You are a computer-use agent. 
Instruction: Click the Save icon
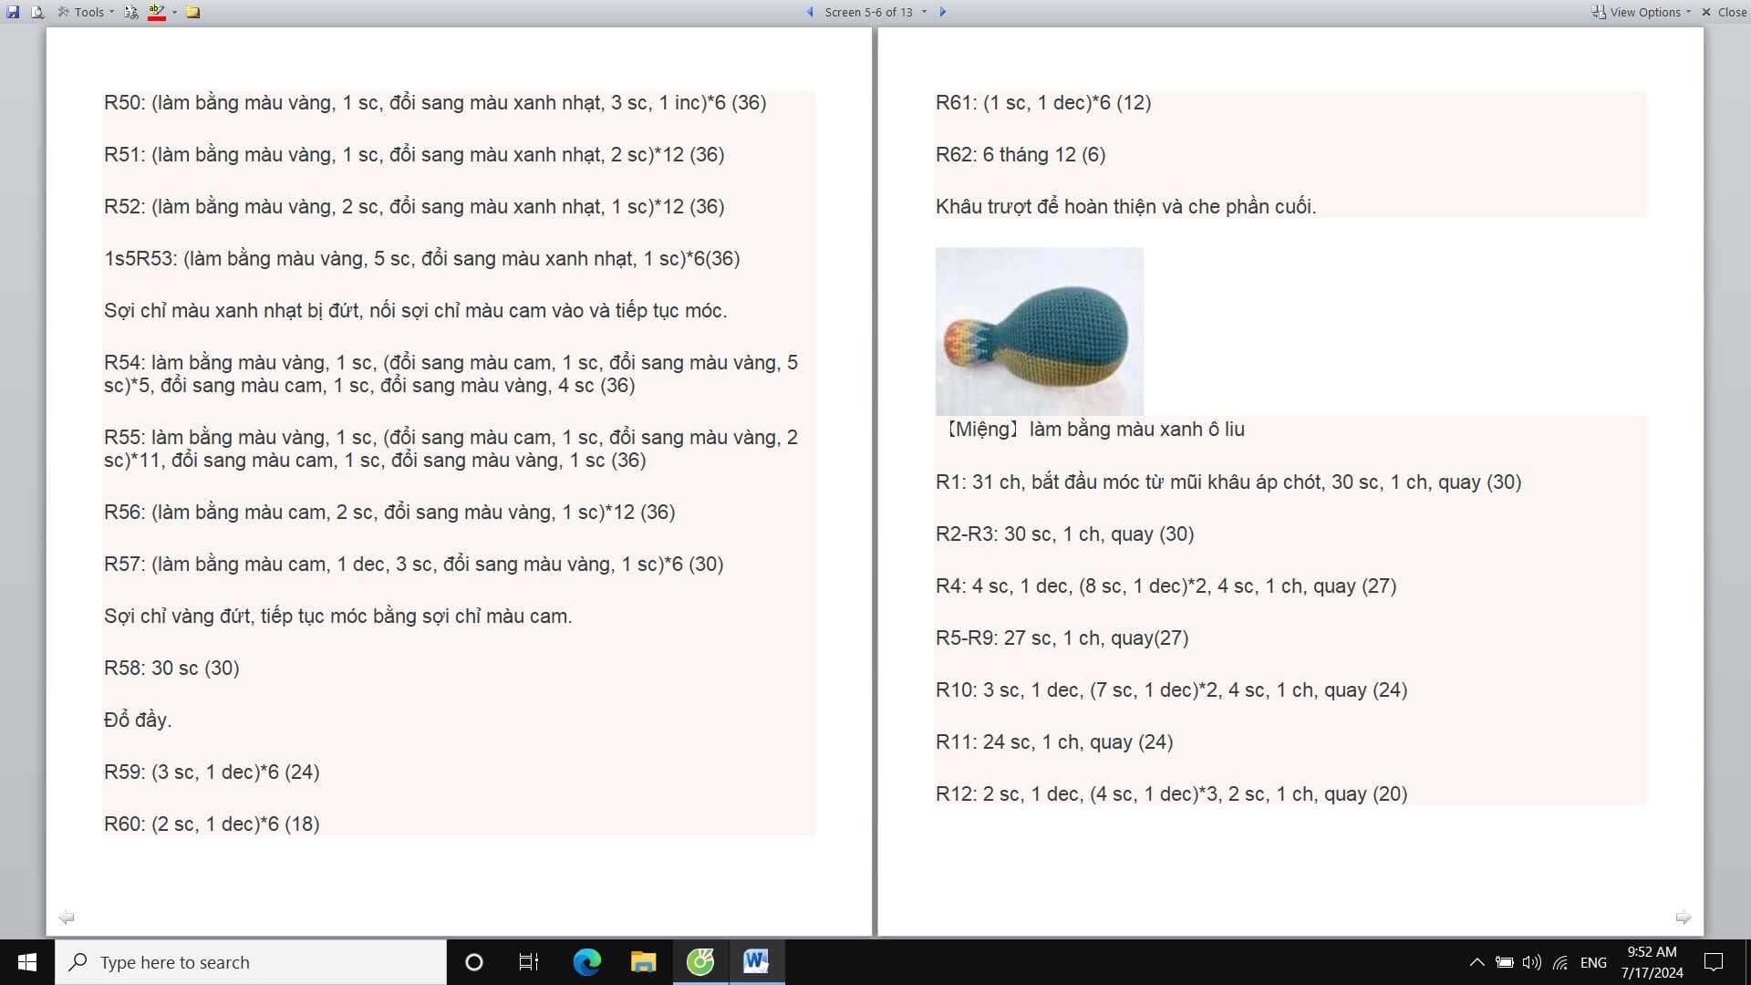pos(13,12)
